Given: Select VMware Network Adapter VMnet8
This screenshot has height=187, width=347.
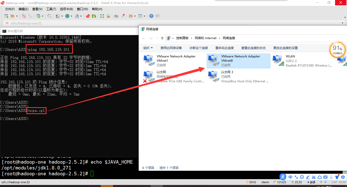Looking at the screenshot, I should click(x=238, y=61).
